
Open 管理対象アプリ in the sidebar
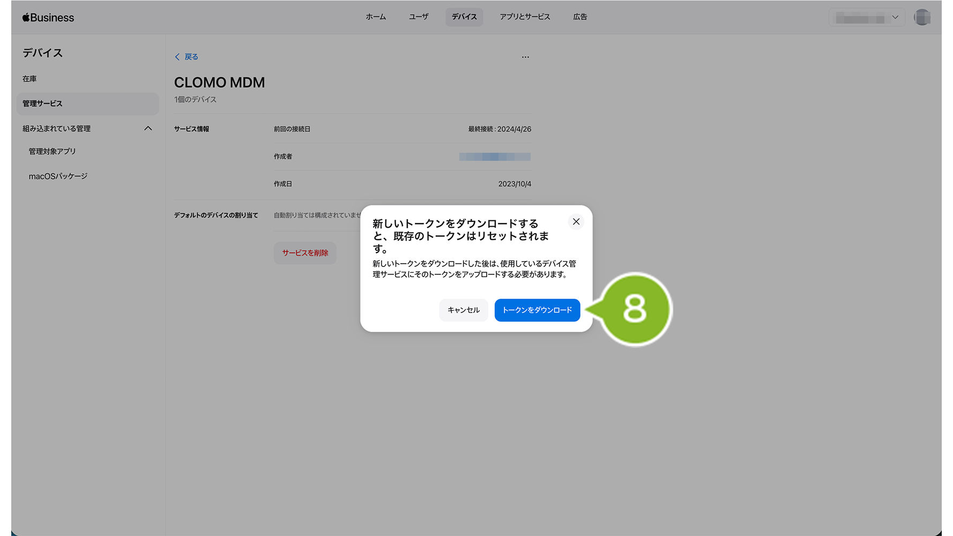(x=53, y=152)
